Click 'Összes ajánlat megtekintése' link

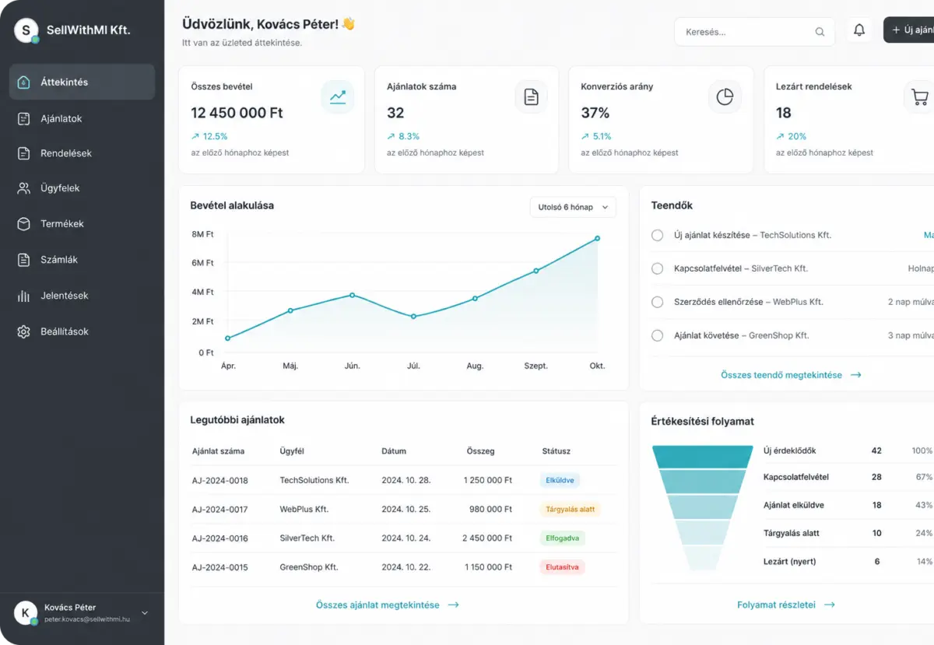388,605
